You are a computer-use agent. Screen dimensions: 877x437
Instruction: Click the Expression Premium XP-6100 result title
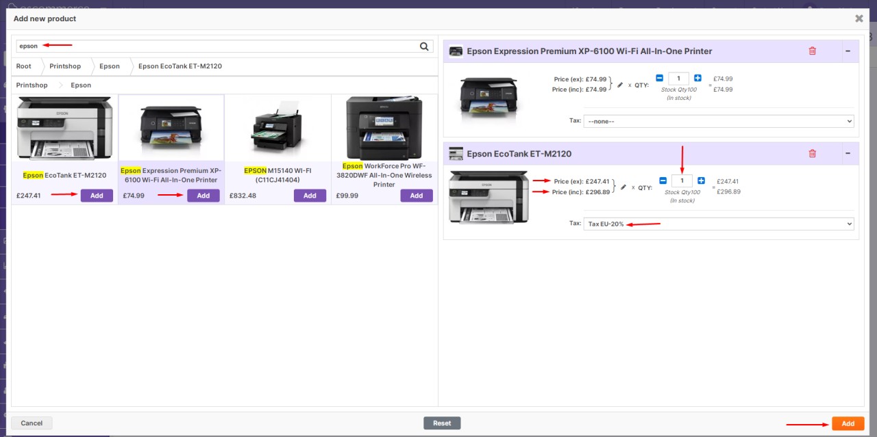(x=171, y=175)
